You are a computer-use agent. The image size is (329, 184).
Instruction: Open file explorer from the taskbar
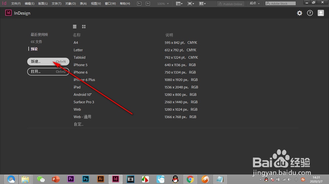[x=25, y=179]
